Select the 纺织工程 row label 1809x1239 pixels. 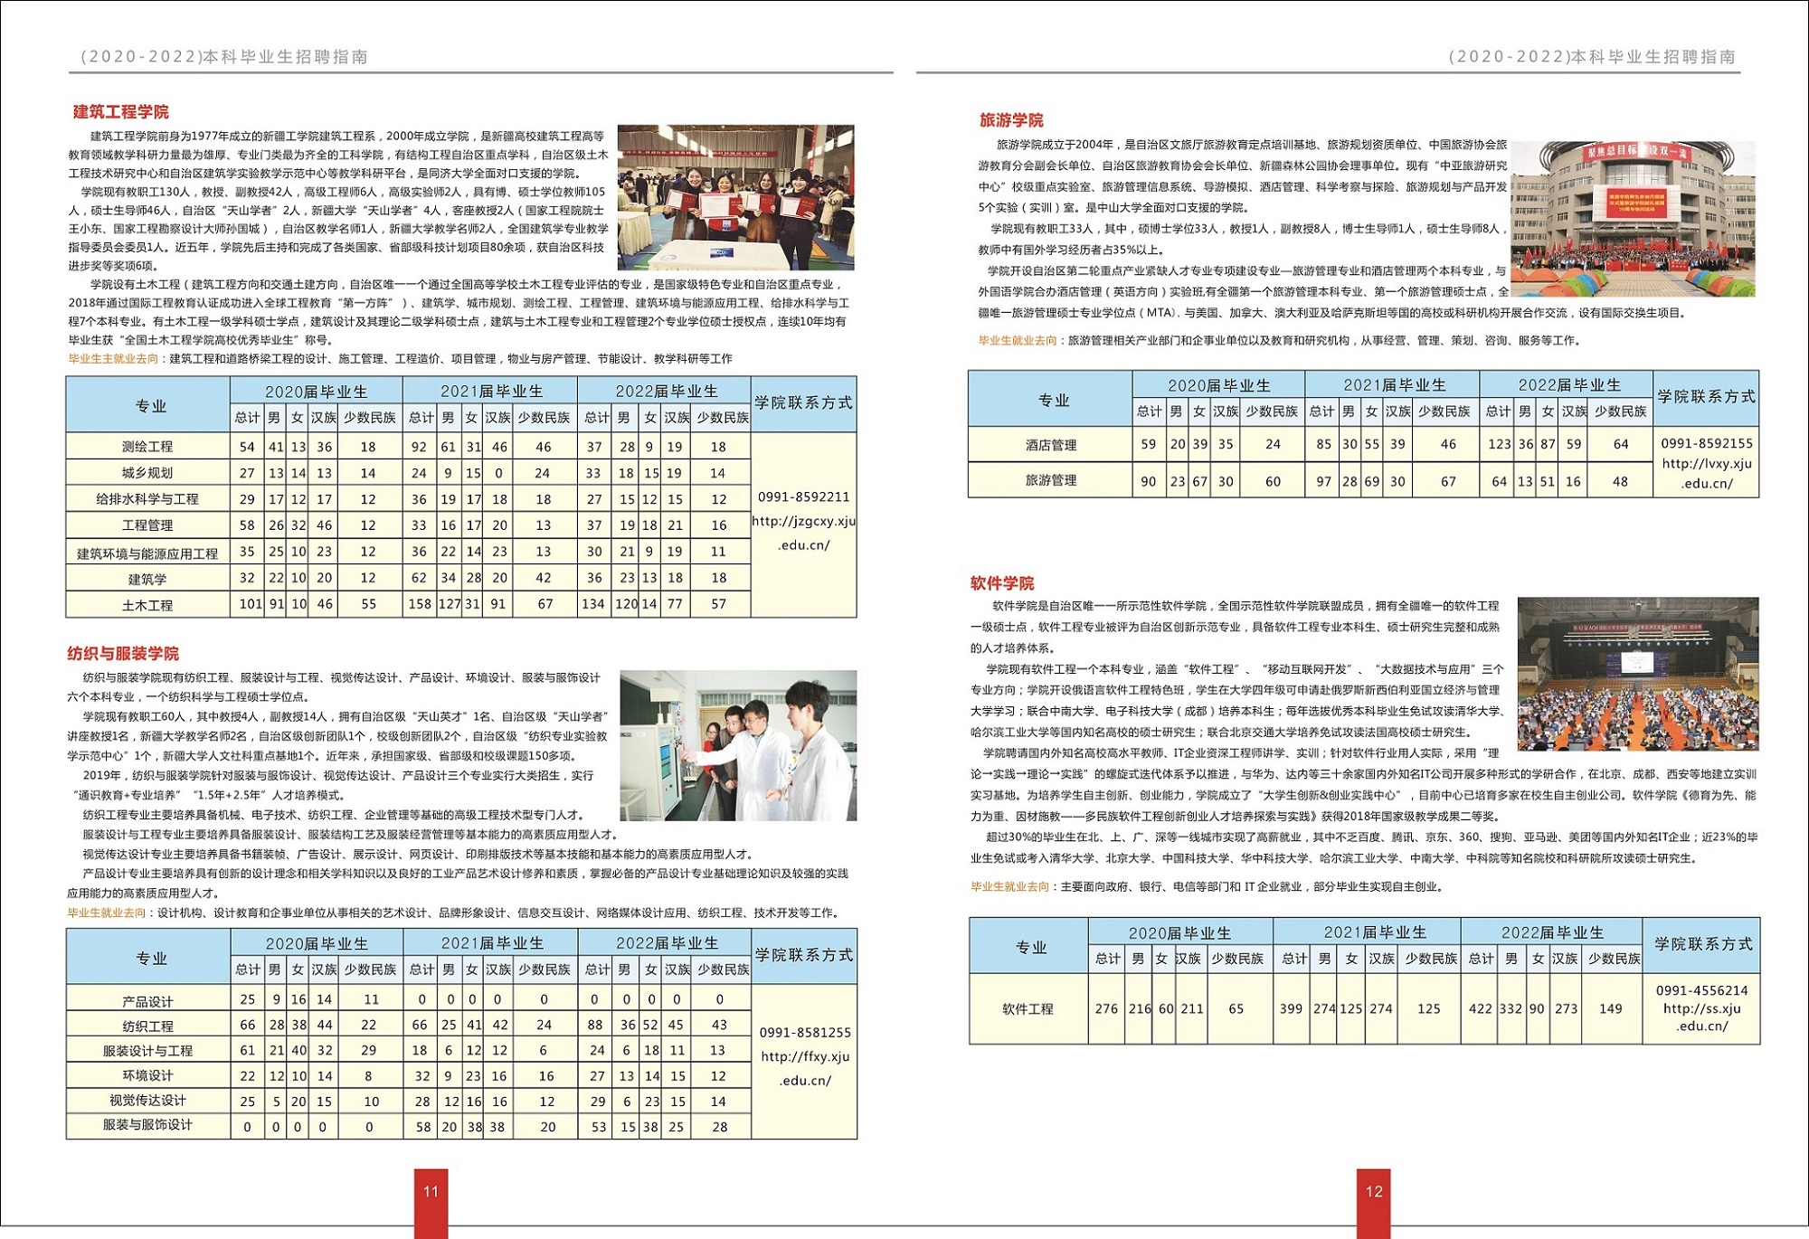pos(147,1026)
